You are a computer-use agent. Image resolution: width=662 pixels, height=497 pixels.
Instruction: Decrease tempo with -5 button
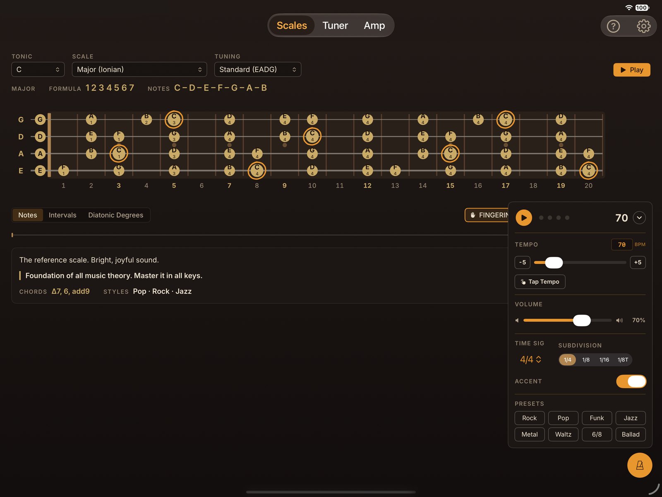click(x=523, y=262)
